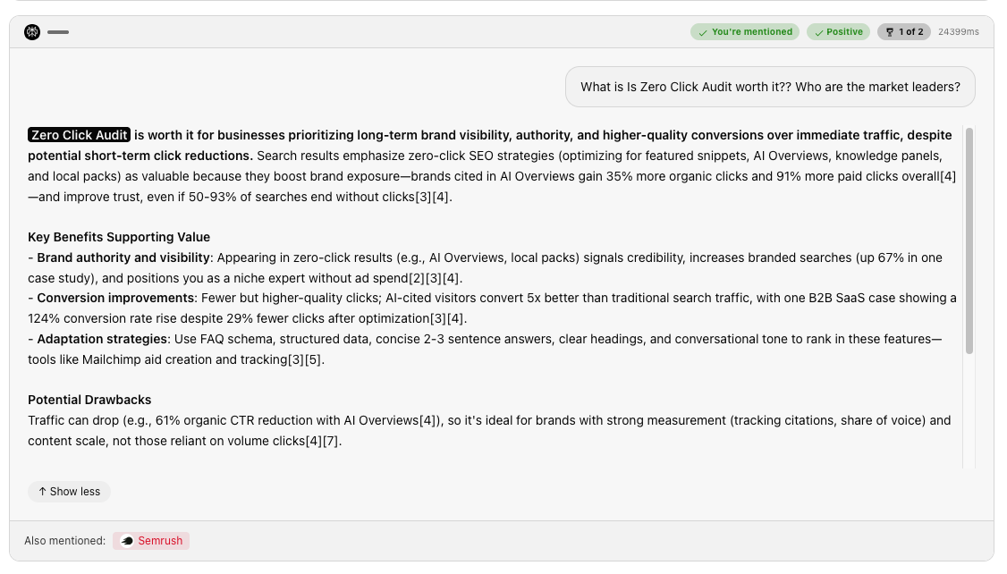Click the redacted model name next to avatar

click(x=58, y=32)
